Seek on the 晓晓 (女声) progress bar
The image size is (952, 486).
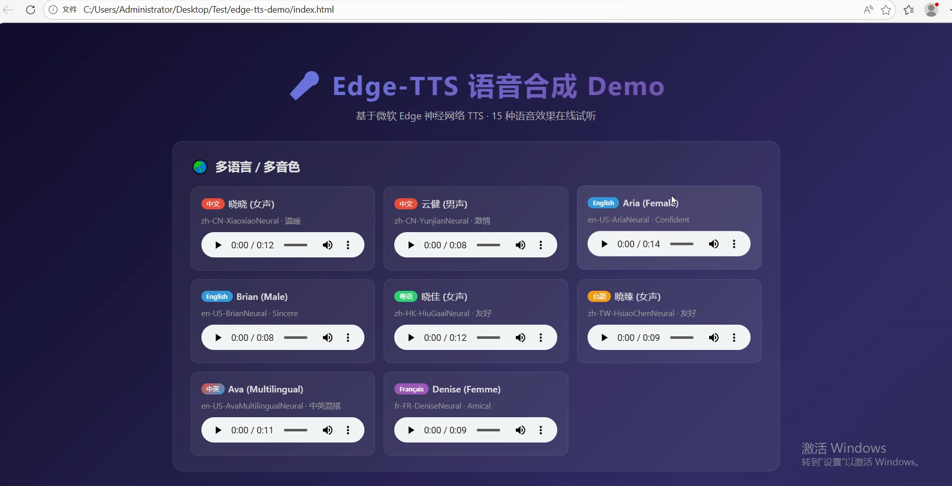point(296,245)
